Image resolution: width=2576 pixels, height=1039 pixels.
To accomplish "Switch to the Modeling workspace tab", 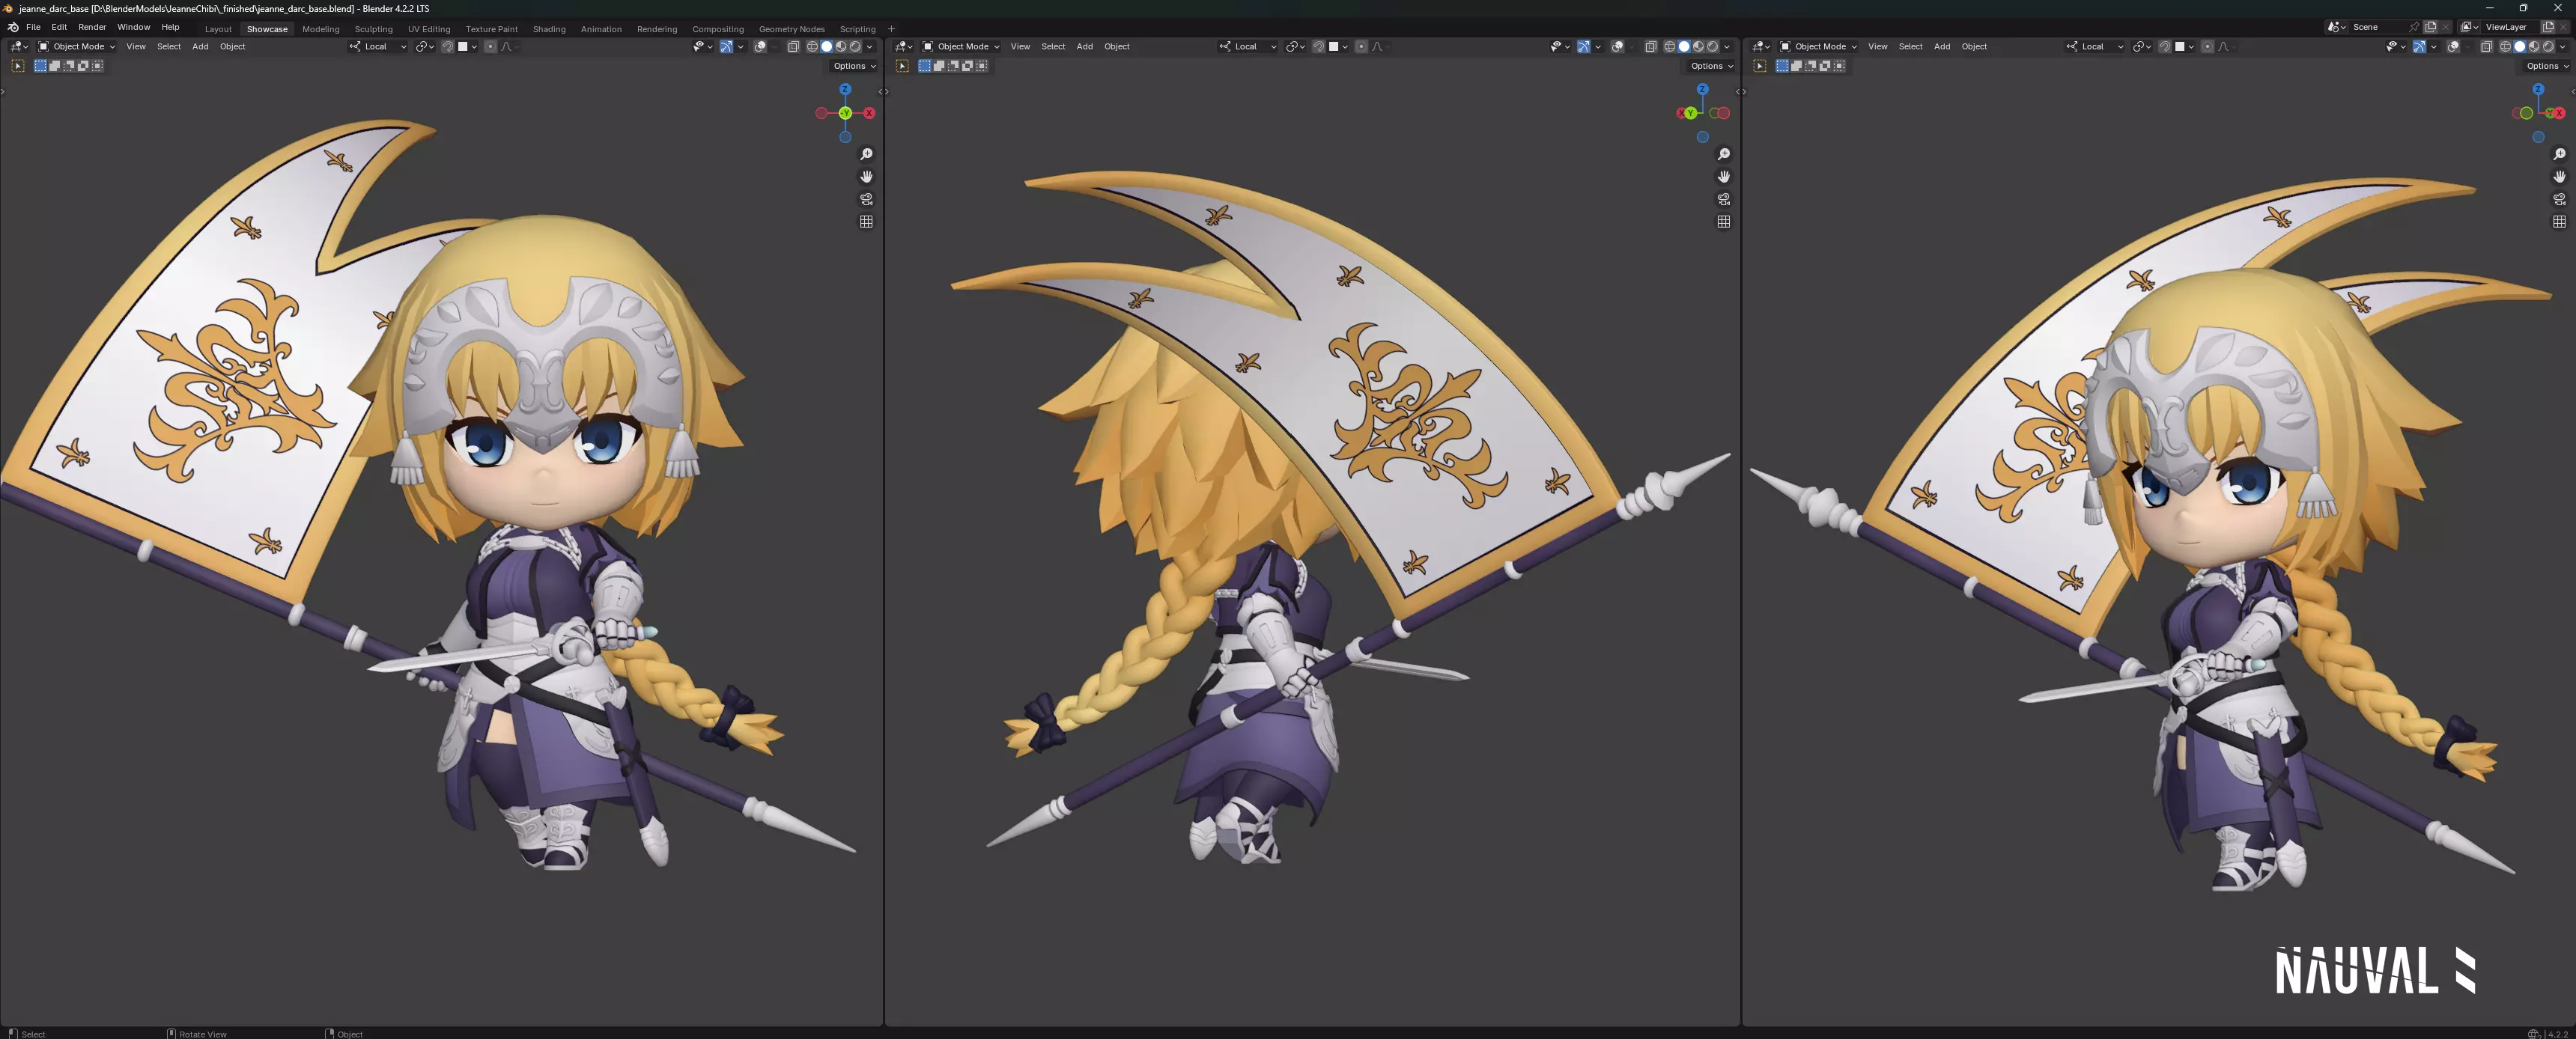I will (321, 29).
